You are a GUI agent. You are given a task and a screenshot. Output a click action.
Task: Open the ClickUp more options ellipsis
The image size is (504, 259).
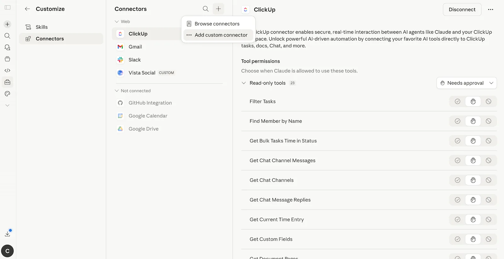coord(490,9)
